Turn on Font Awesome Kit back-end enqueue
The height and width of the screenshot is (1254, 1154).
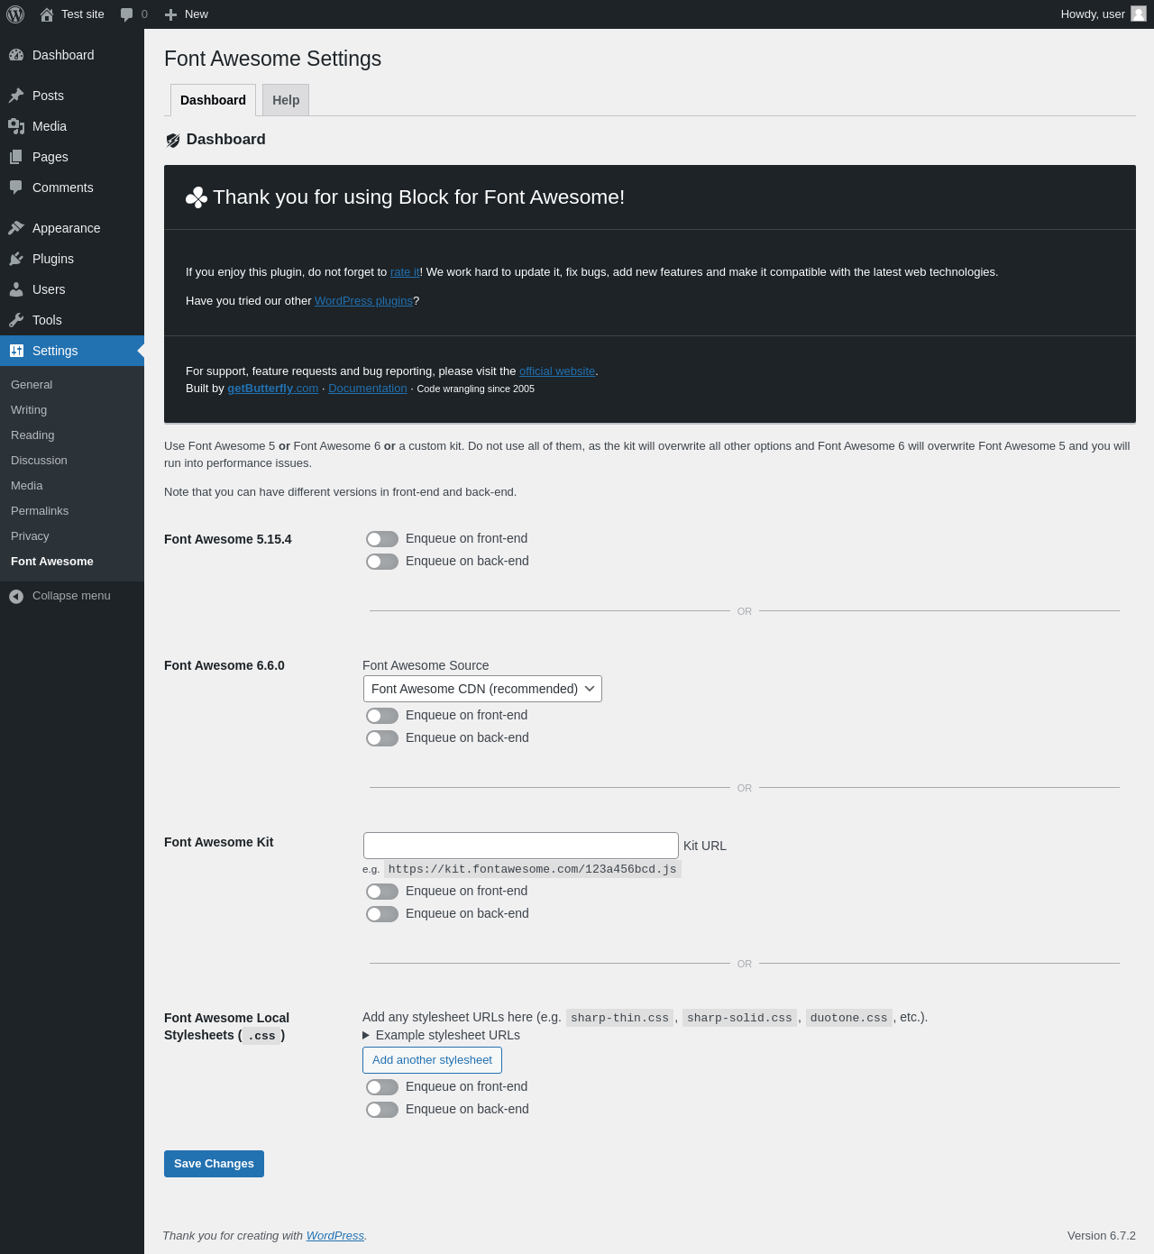coord(382,914)
